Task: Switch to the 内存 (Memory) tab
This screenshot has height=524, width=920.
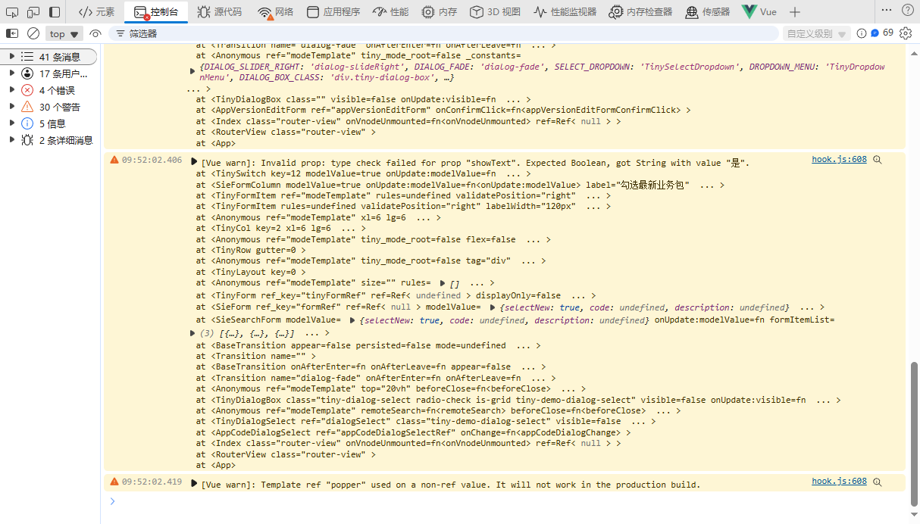Action: coord(440,12)
